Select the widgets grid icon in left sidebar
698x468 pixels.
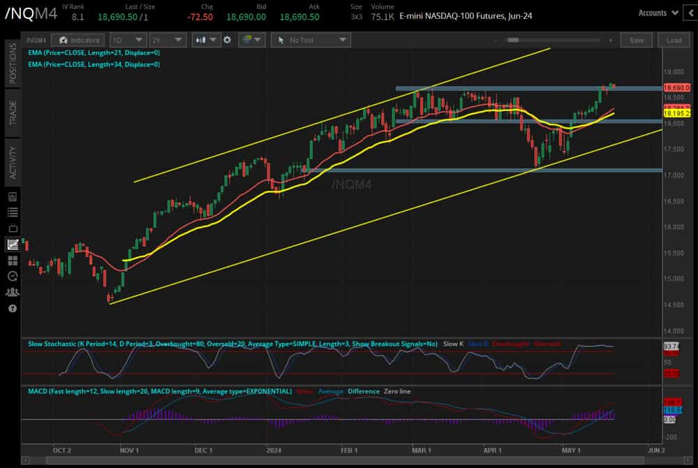(x=12, y=260)
